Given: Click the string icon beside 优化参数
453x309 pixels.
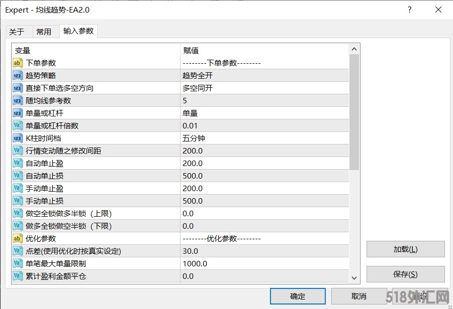Looking at the screenshot, I should 18,238.
